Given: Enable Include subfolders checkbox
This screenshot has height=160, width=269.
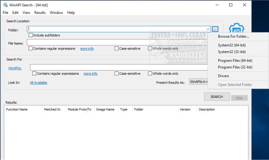Looking at the screenshot, I should pyautogui.click(x=31, y=35).
